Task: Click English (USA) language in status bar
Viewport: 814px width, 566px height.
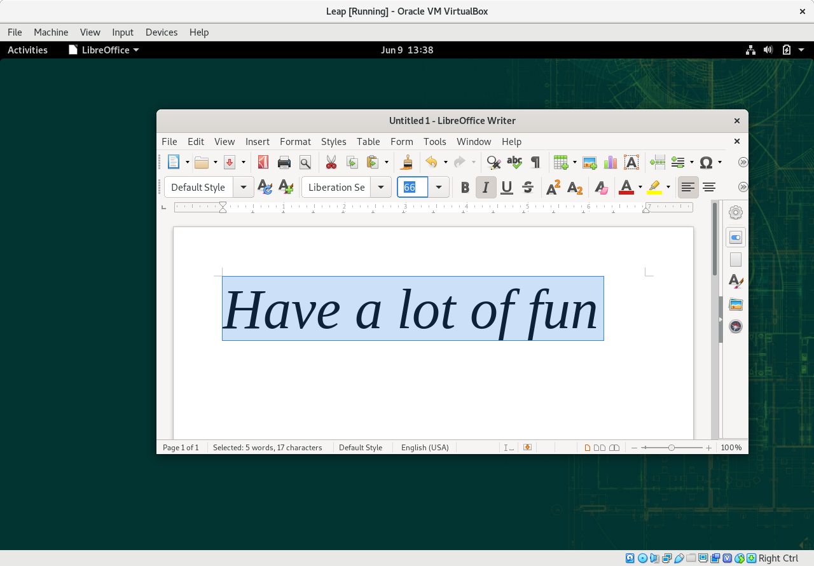Action: (x=425, y=448)
